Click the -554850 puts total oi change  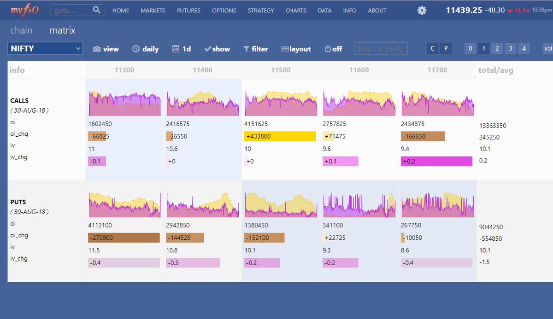(x=491, y=238)
